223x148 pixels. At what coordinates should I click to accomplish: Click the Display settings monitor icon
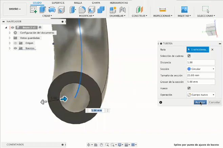click(120, 145)
